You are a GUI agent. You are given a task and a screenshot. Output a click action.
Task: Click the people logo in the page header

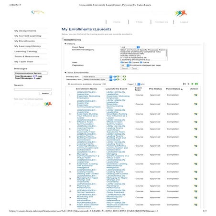181,13
